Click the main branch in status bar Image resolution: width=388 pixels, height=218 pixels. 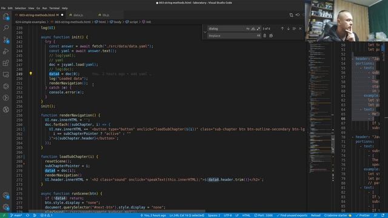tap(16, 216)
